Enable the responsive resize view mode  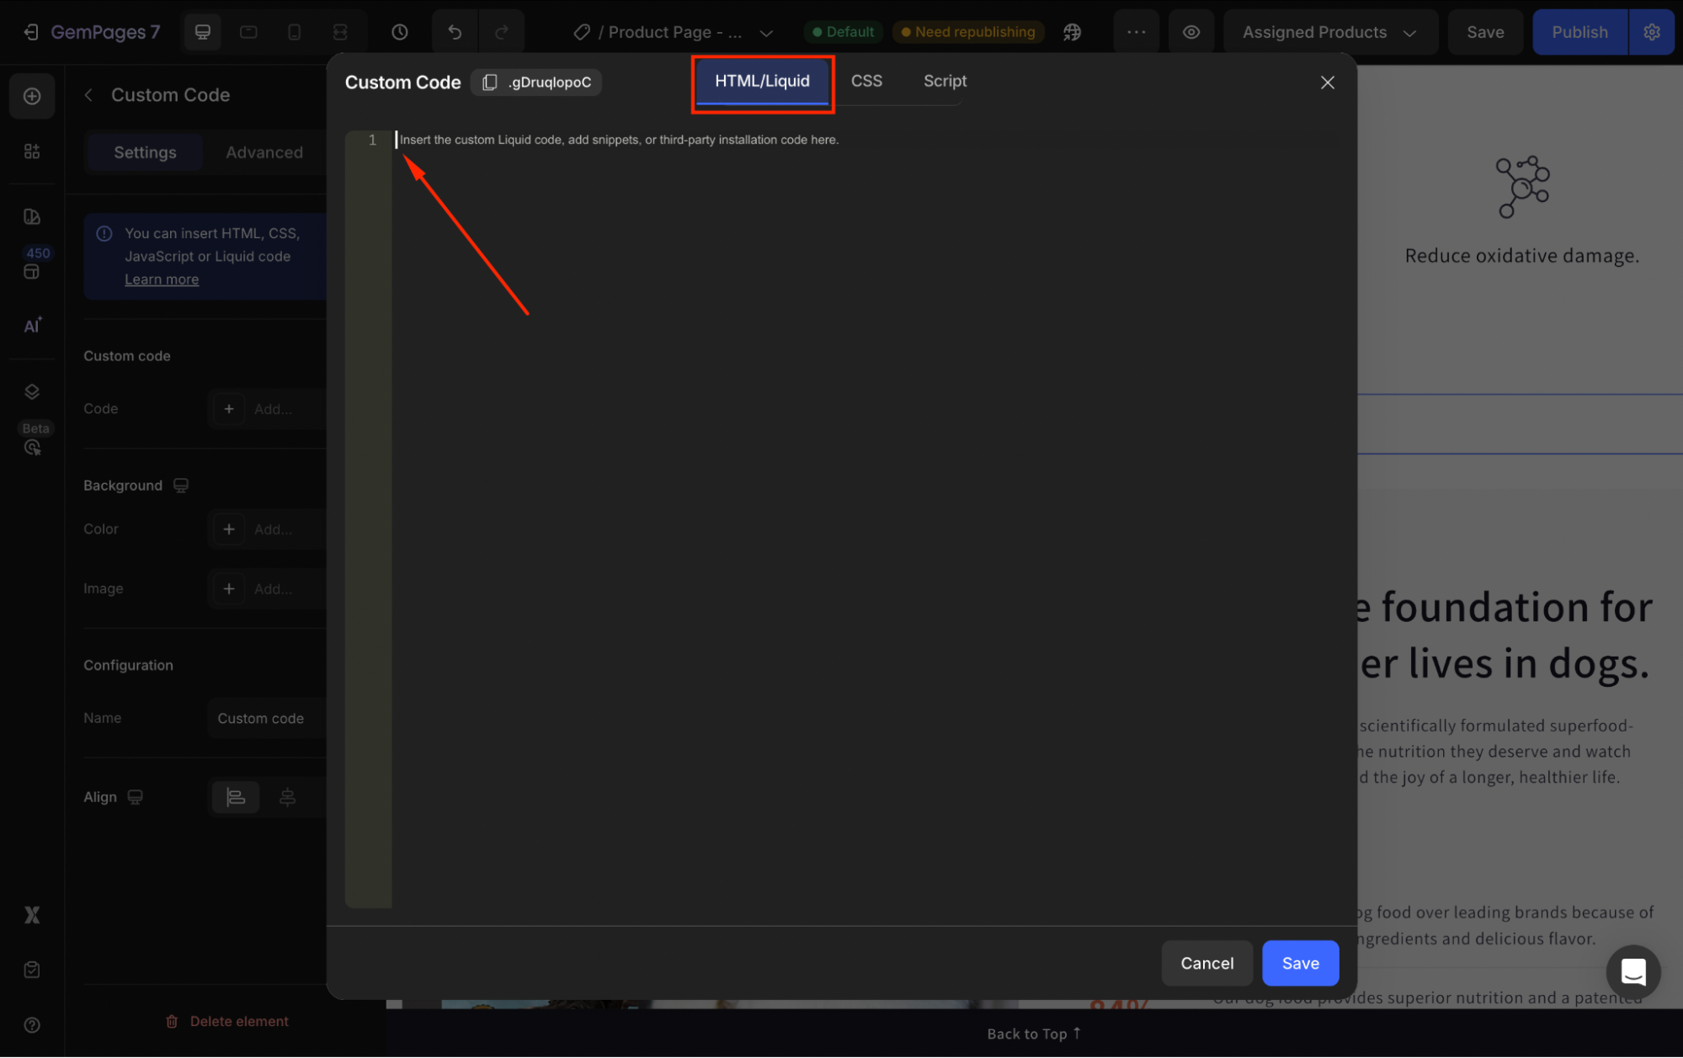pos(339,31)
